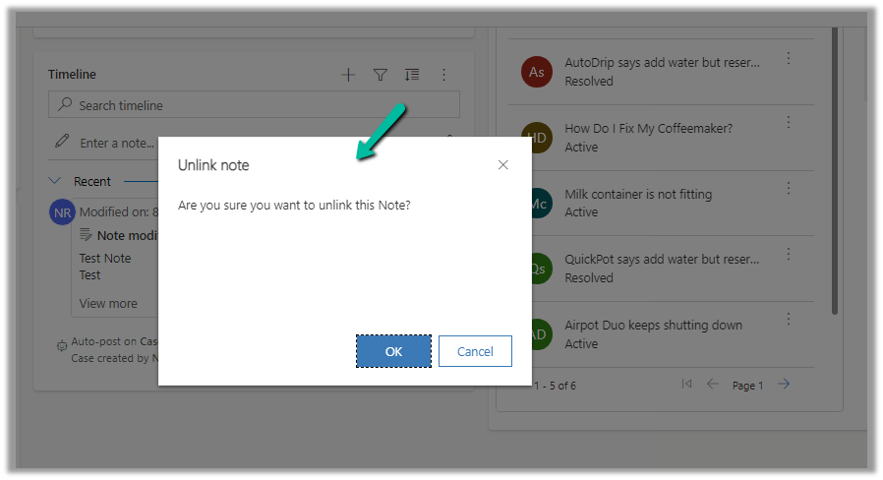Open more options for Milk container case
Viewport: 883px width, 480px height.
789,188
